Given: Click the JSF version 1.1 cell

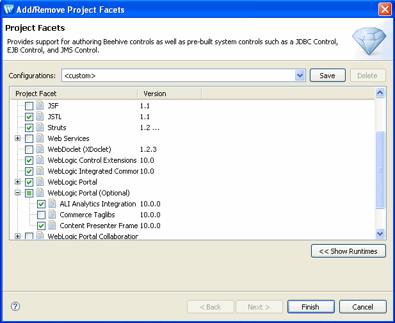Looking at the screenshot, I should (145, 106).
